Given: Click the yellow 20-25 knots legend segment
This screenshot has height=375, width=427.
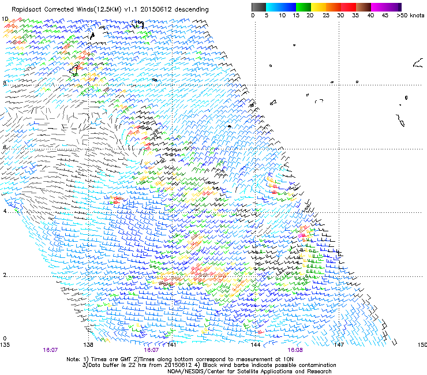Looking at the screenshot, I should point(319,7).
